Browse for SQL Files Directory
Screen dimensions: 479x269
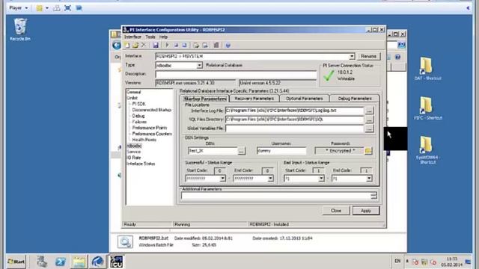point(369,120)
